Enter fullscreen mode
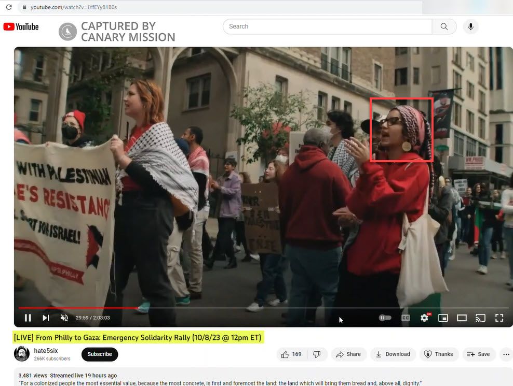 499,318
